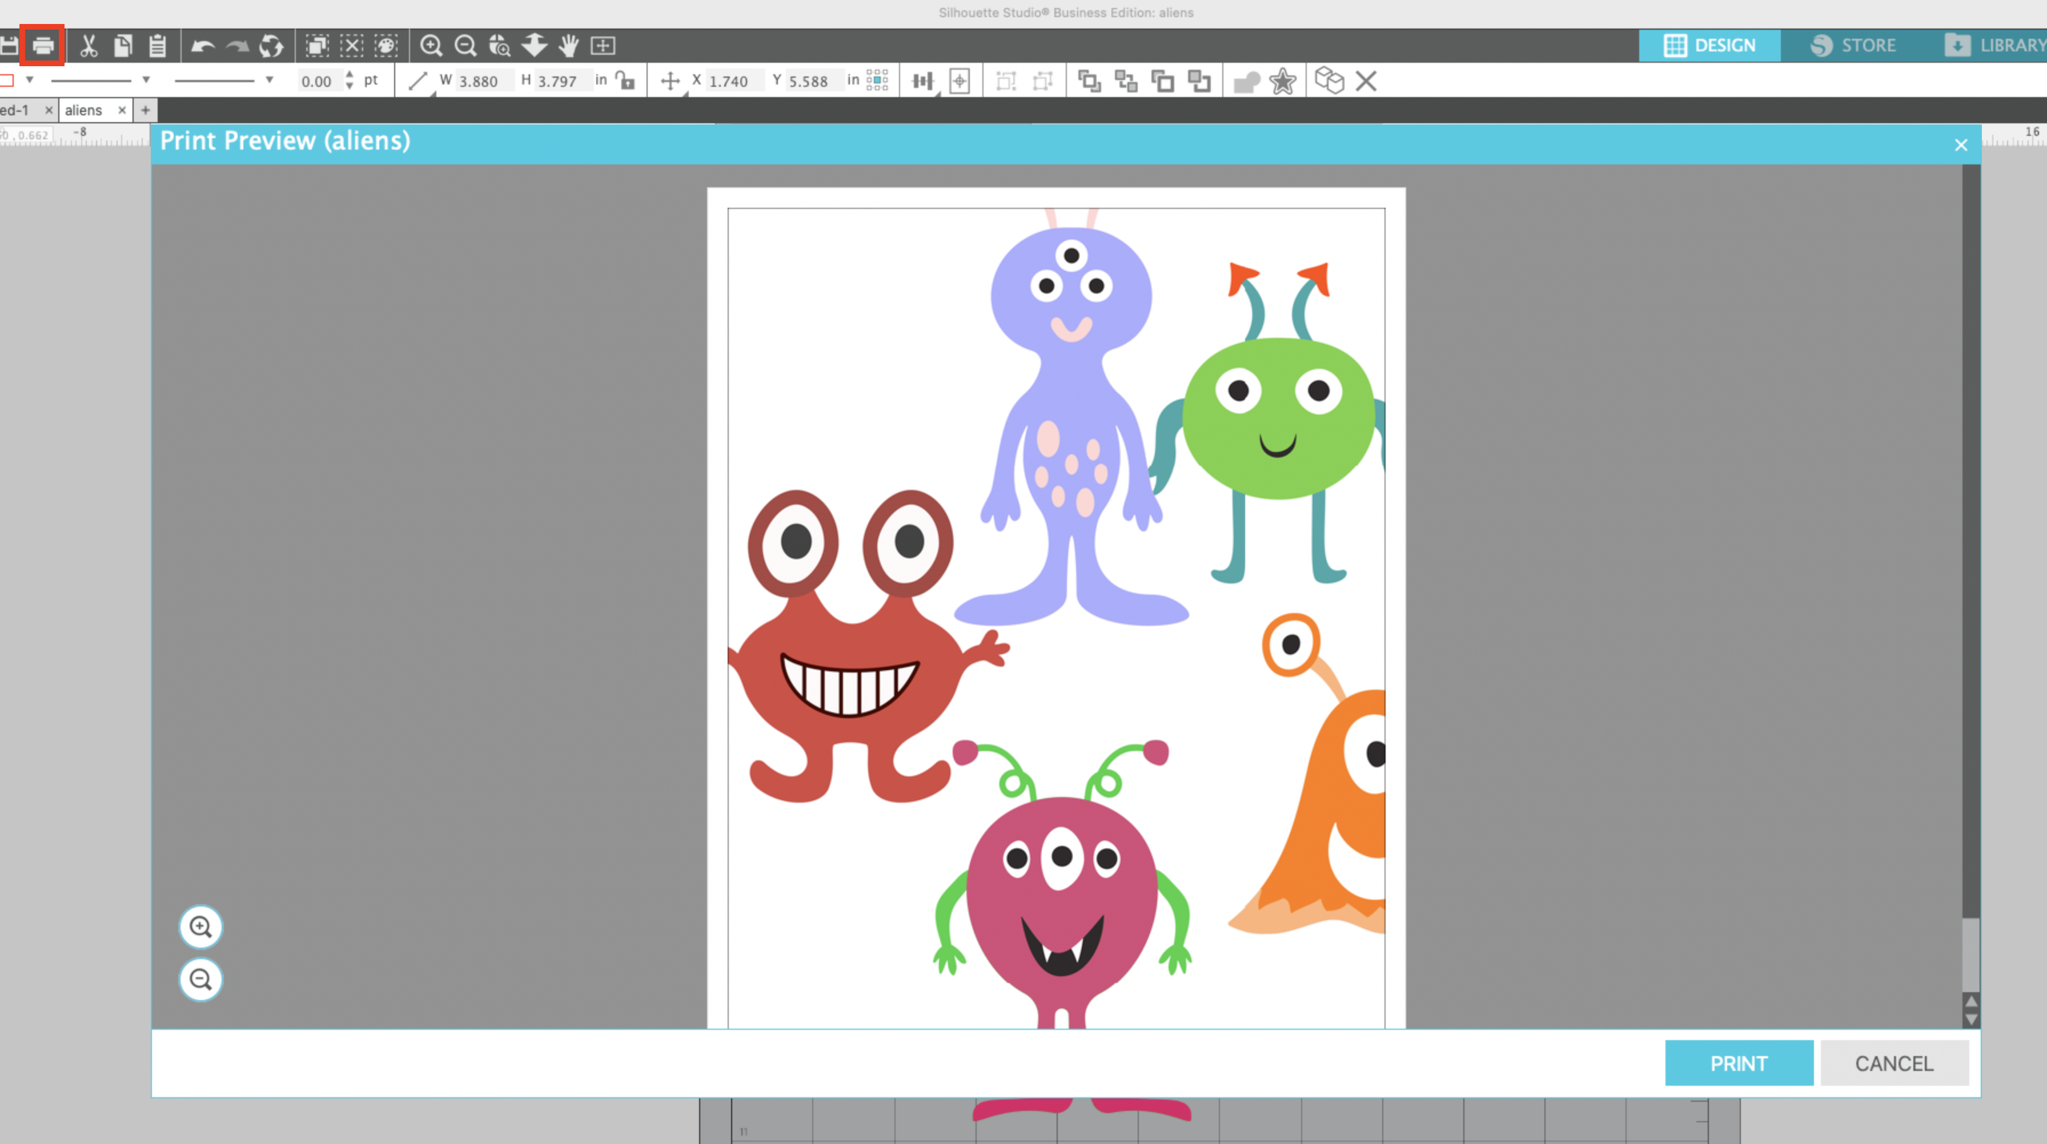Click the 3D cubes icon
Viewport: 2047px width, 1144px height.
point(1328,80)
